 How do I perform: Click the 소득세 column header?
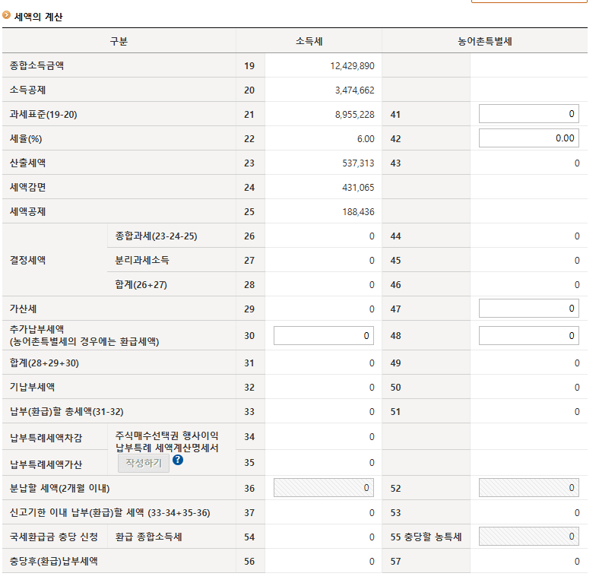[x=309, y=41]
